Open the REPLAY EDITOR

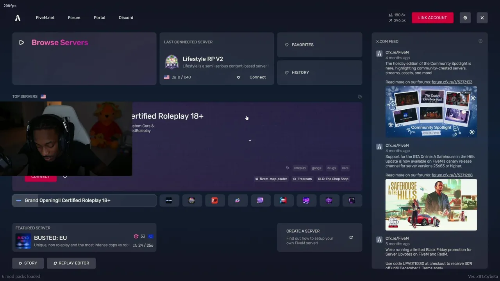pos(71,263)
